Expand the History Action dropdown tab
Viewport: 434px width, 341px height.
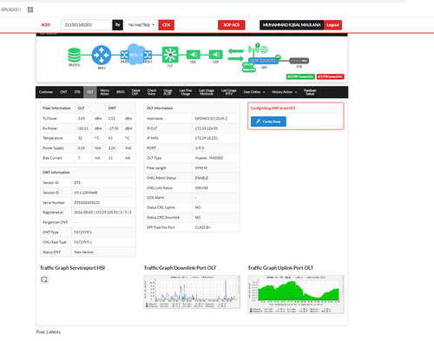pos(284,92)
